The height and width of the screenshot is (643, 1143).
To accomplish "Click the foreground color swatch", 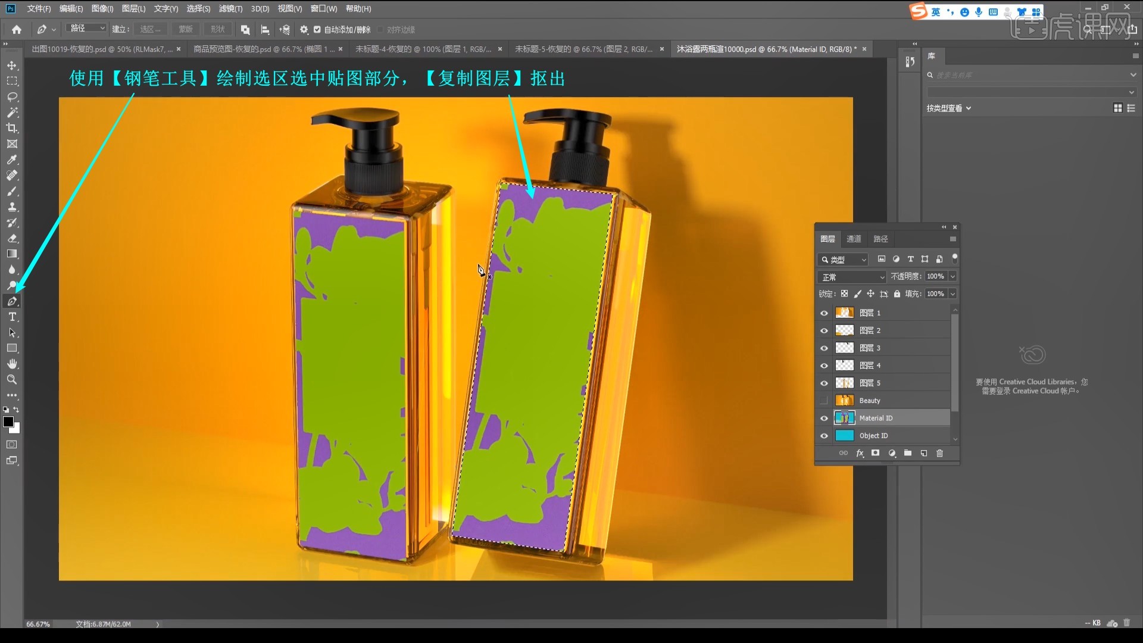I will pos(8,422).
